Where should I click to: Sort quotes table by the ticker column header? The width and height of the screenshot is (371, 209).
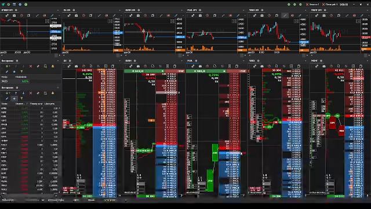[5, 104]
